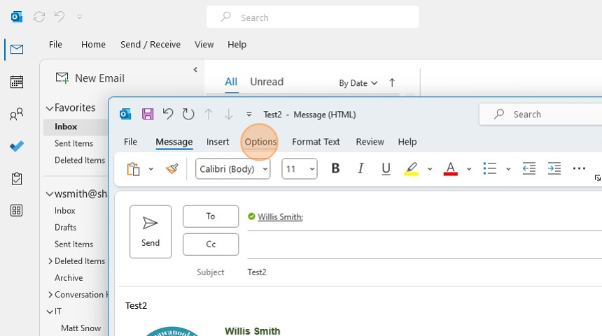
Task: Click Send/Receive sync icon in main title bar
Action: tap(39, 17)
